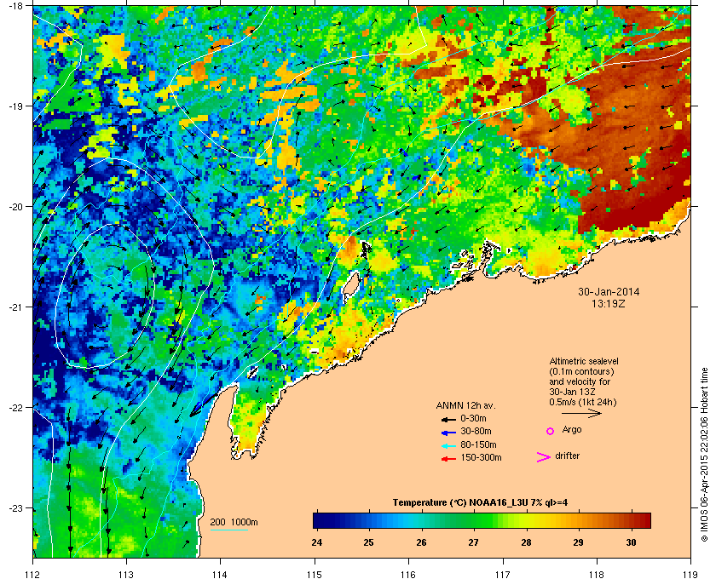Click the latitude axis label '-18'
Viewport: 716px width, 579px height.
16,6
